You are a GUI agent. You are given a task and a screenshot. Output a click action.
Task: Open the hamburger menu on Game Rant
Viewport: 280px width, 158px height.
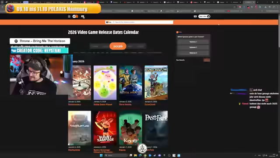[x=69, y=17]
